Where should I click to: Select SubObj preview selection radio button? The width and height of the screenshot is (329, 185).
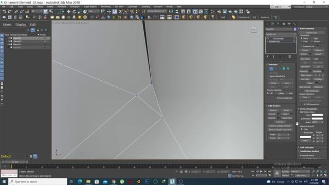277,94
